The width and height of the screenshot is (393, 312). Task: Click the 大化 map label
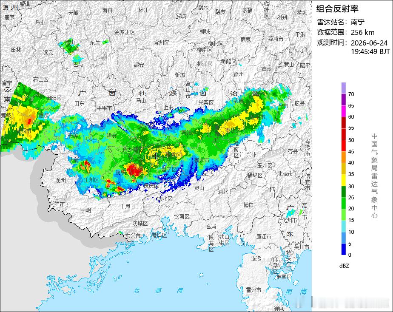pyautogui.click(x=111, y=77)
